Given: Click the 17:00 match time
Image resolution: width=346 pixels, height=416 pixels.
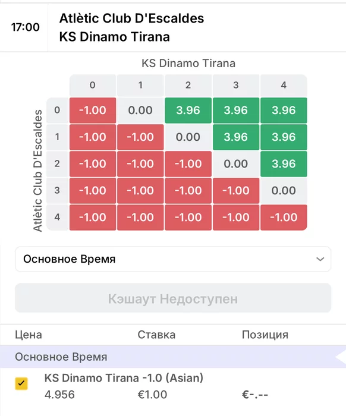Looking at the screenshot, I should click(26, 27).
